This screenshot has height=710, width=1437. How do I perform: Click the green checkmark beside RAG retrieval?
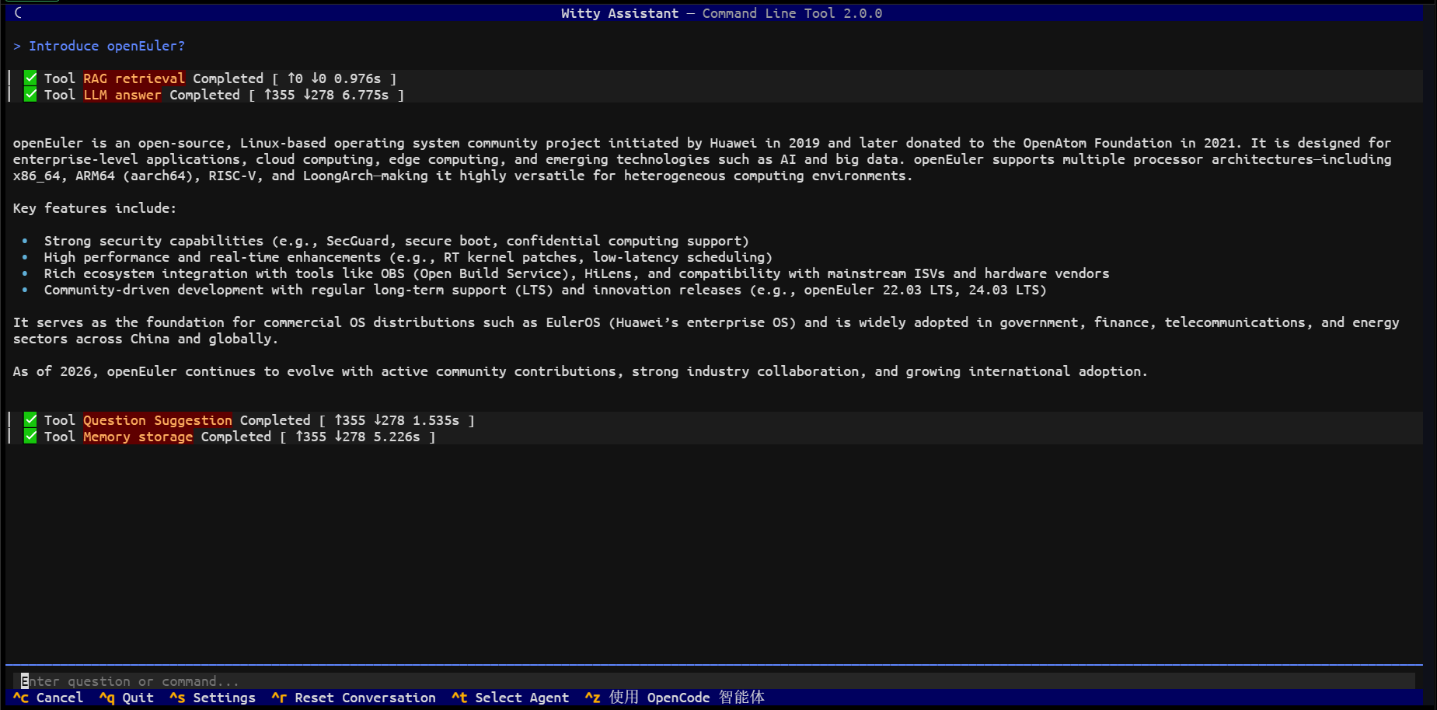[30, 78]
